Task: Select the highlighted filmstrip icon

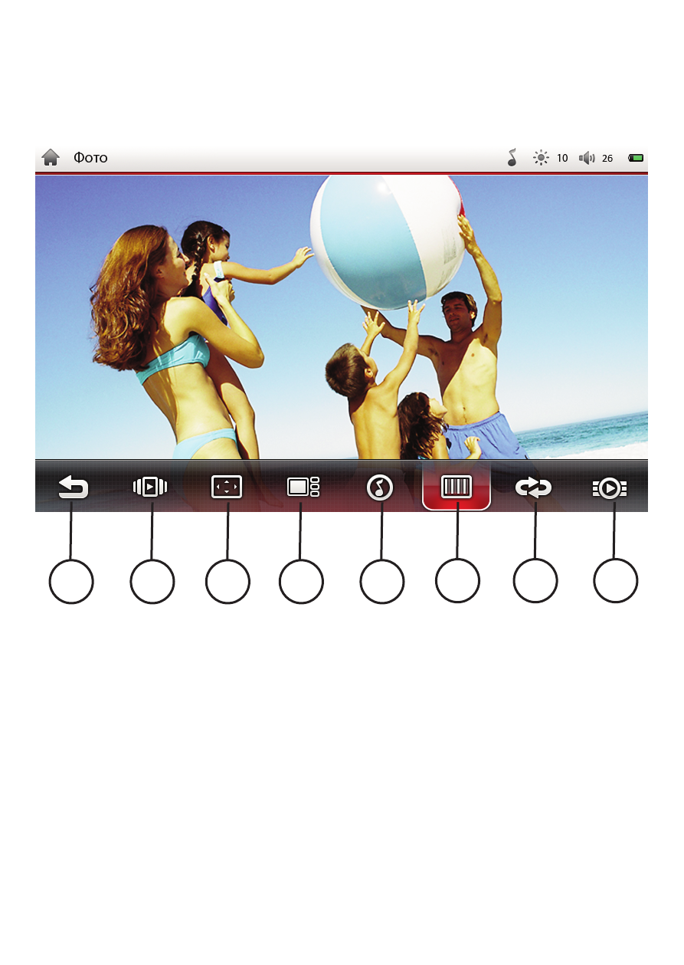Action: 457,487
